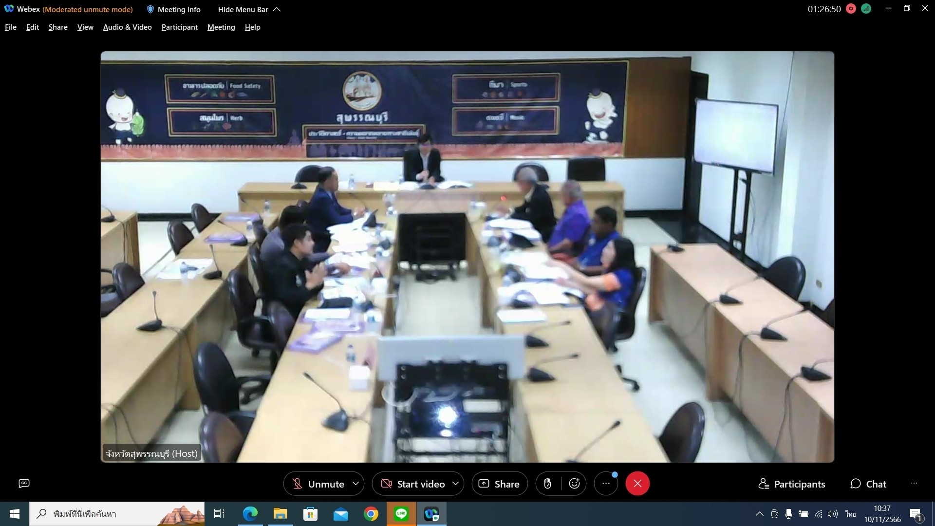Open the Audio & Video menu
Screen dimensions: 935x526
[128, 27]
